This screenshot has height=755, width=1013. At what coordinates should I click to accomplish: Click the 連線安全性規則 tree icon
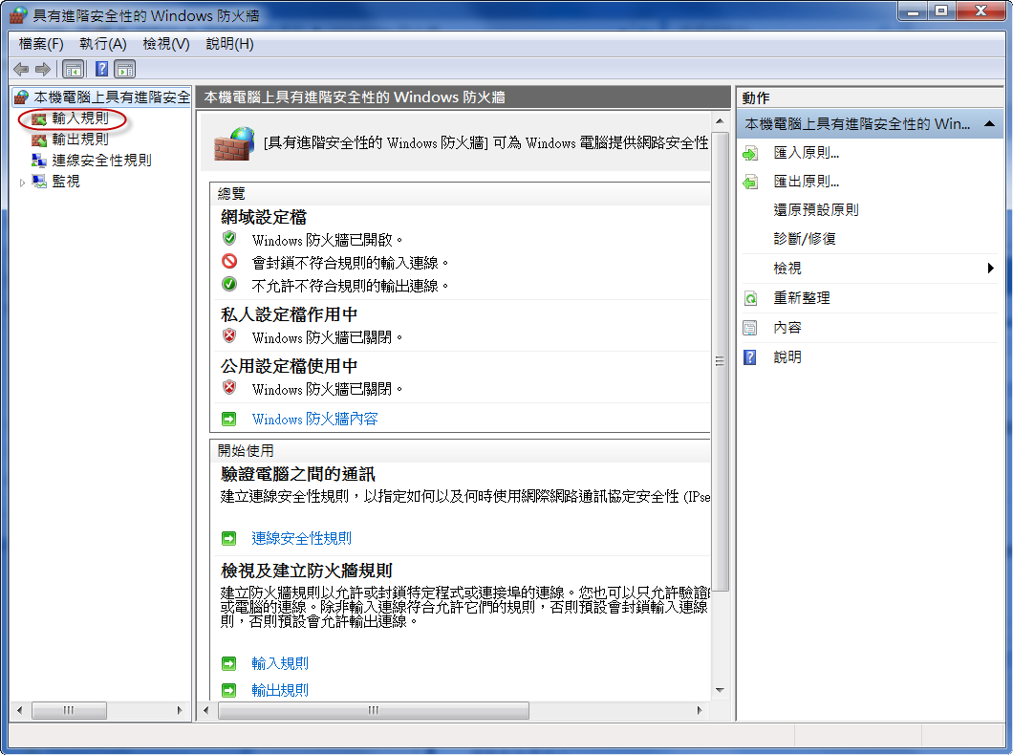39,161
